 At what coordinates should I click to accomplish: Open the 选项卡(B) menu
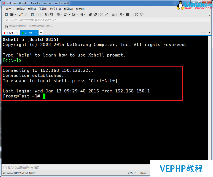55,9
